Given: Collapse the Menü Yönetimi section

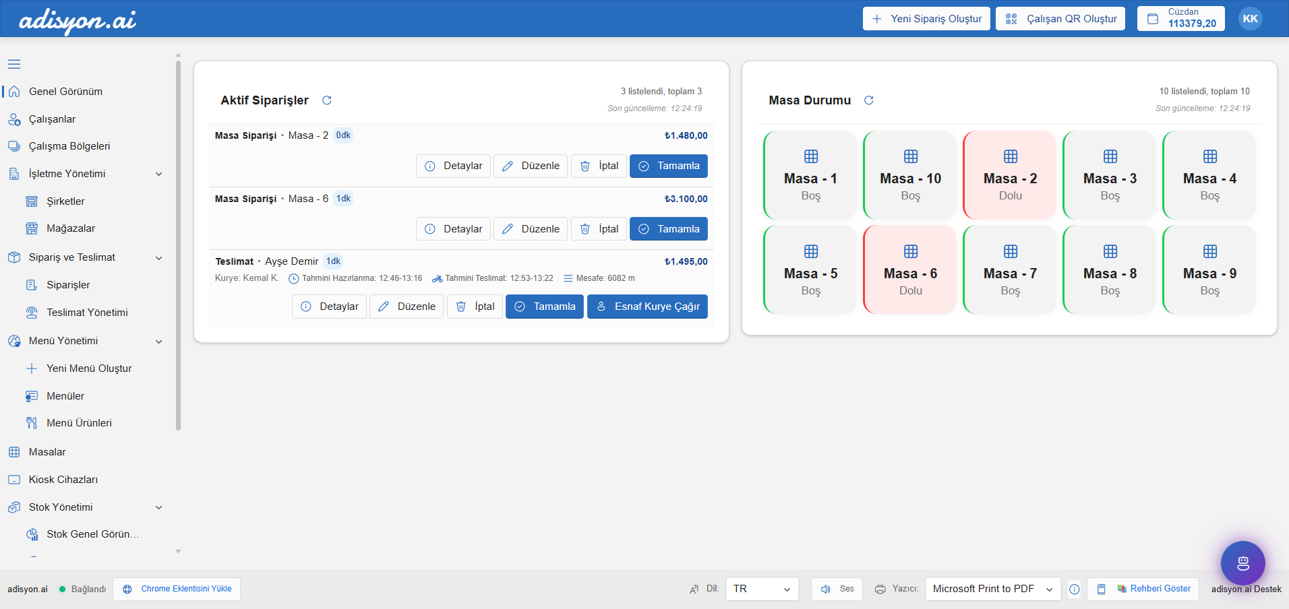Looking at the screenshot, I should pyautogui.click(x=159, y=342).
